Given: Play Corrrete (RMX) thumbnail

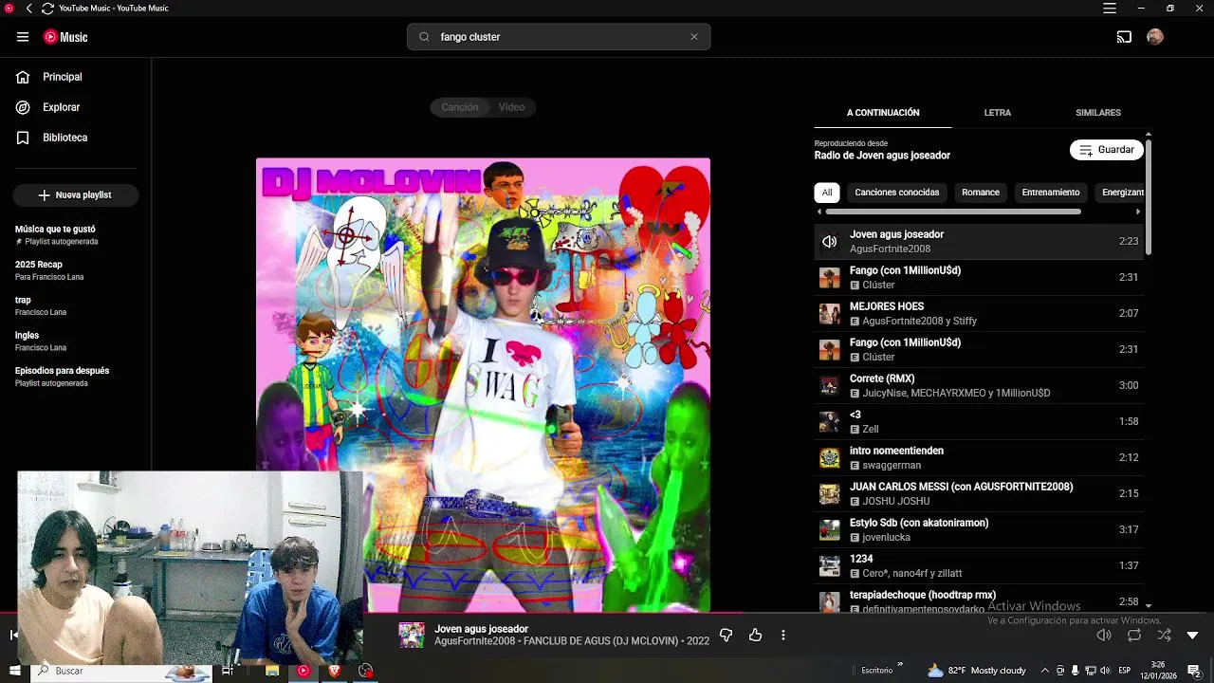Looking at the screenshot, I should (x=830, y=386).
